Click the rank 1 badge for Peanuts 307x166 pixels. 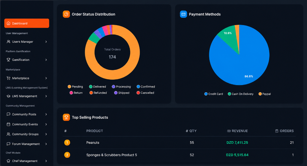tap(67, 143)
